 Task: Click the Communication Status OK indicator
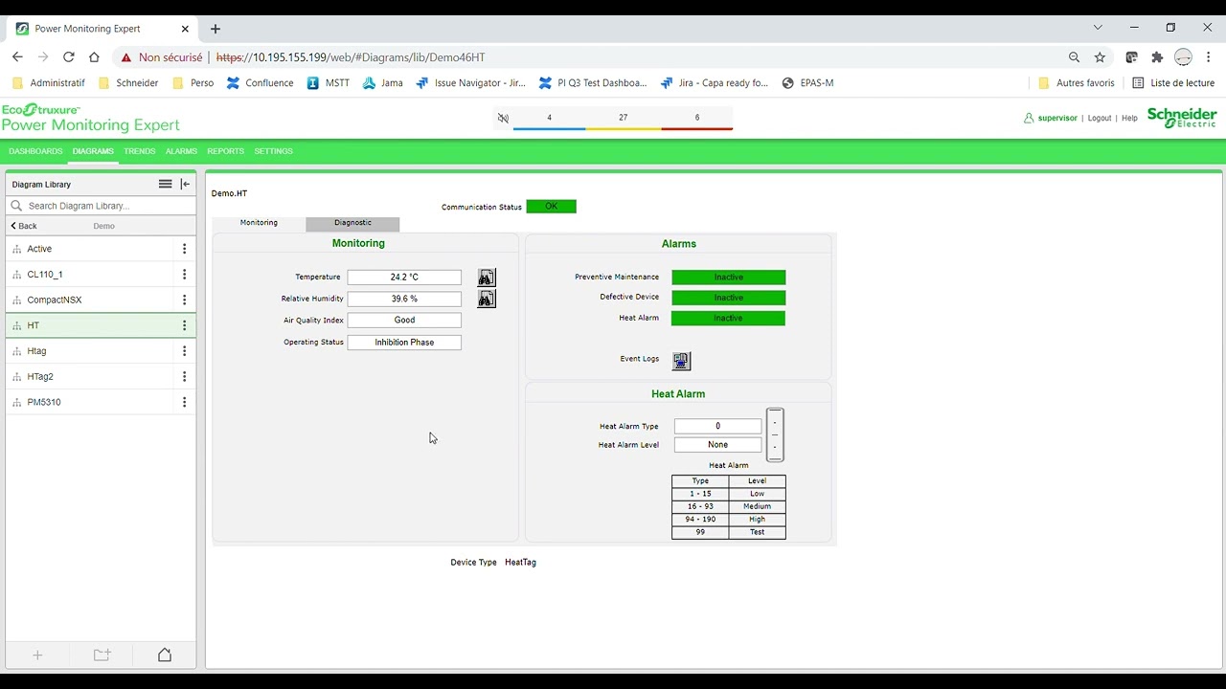point(552,207)
